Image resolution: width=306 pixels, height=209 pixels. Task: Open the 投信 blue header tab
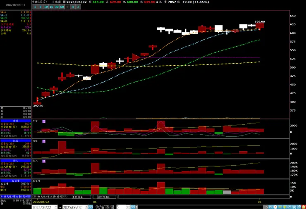(16, 140)
